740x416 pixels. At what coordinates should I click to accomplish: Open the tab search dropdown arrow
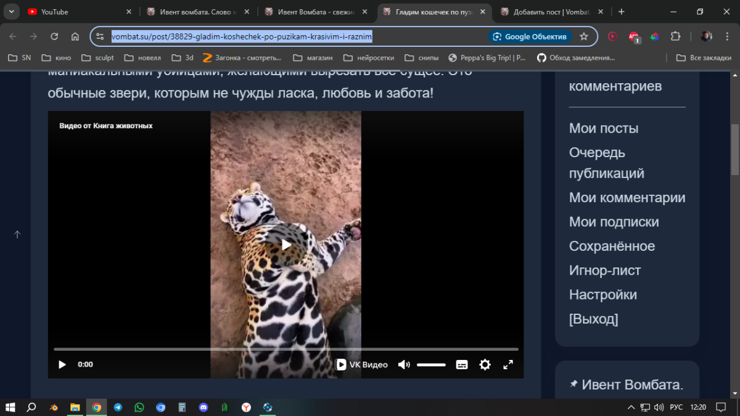tap(11, 12)
